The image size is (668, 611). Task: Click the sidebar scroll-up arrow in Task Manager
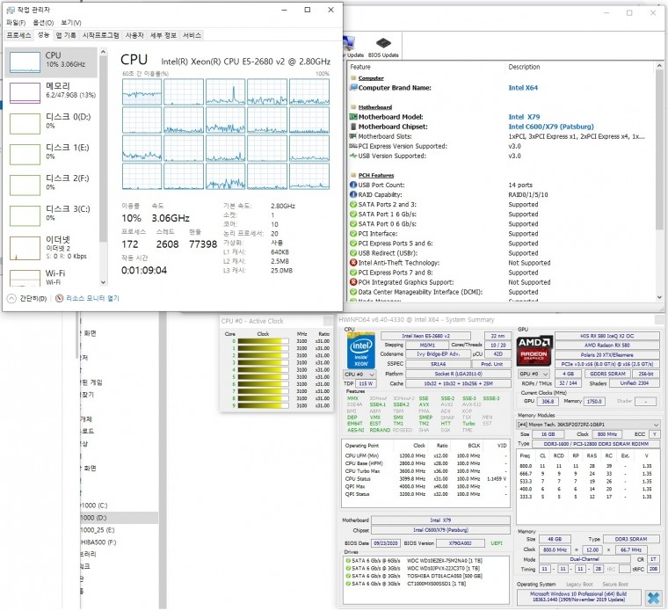103,52
